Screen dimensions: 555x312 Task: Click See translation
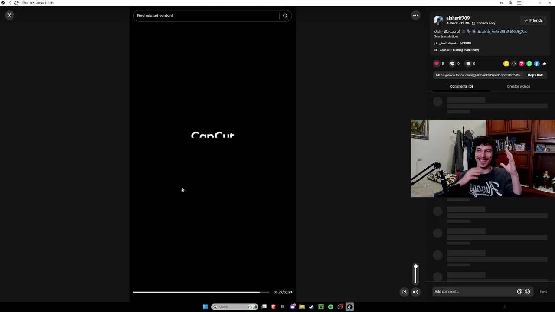(446, 36)
